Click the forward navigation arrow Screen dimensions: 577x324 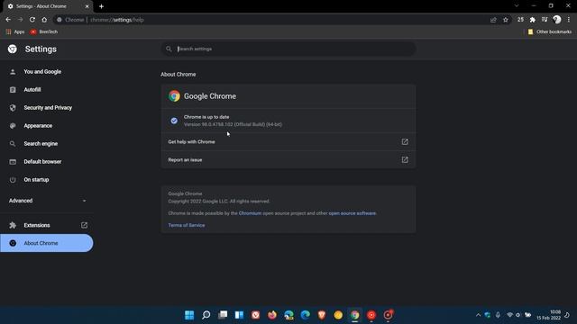point(20,20)
